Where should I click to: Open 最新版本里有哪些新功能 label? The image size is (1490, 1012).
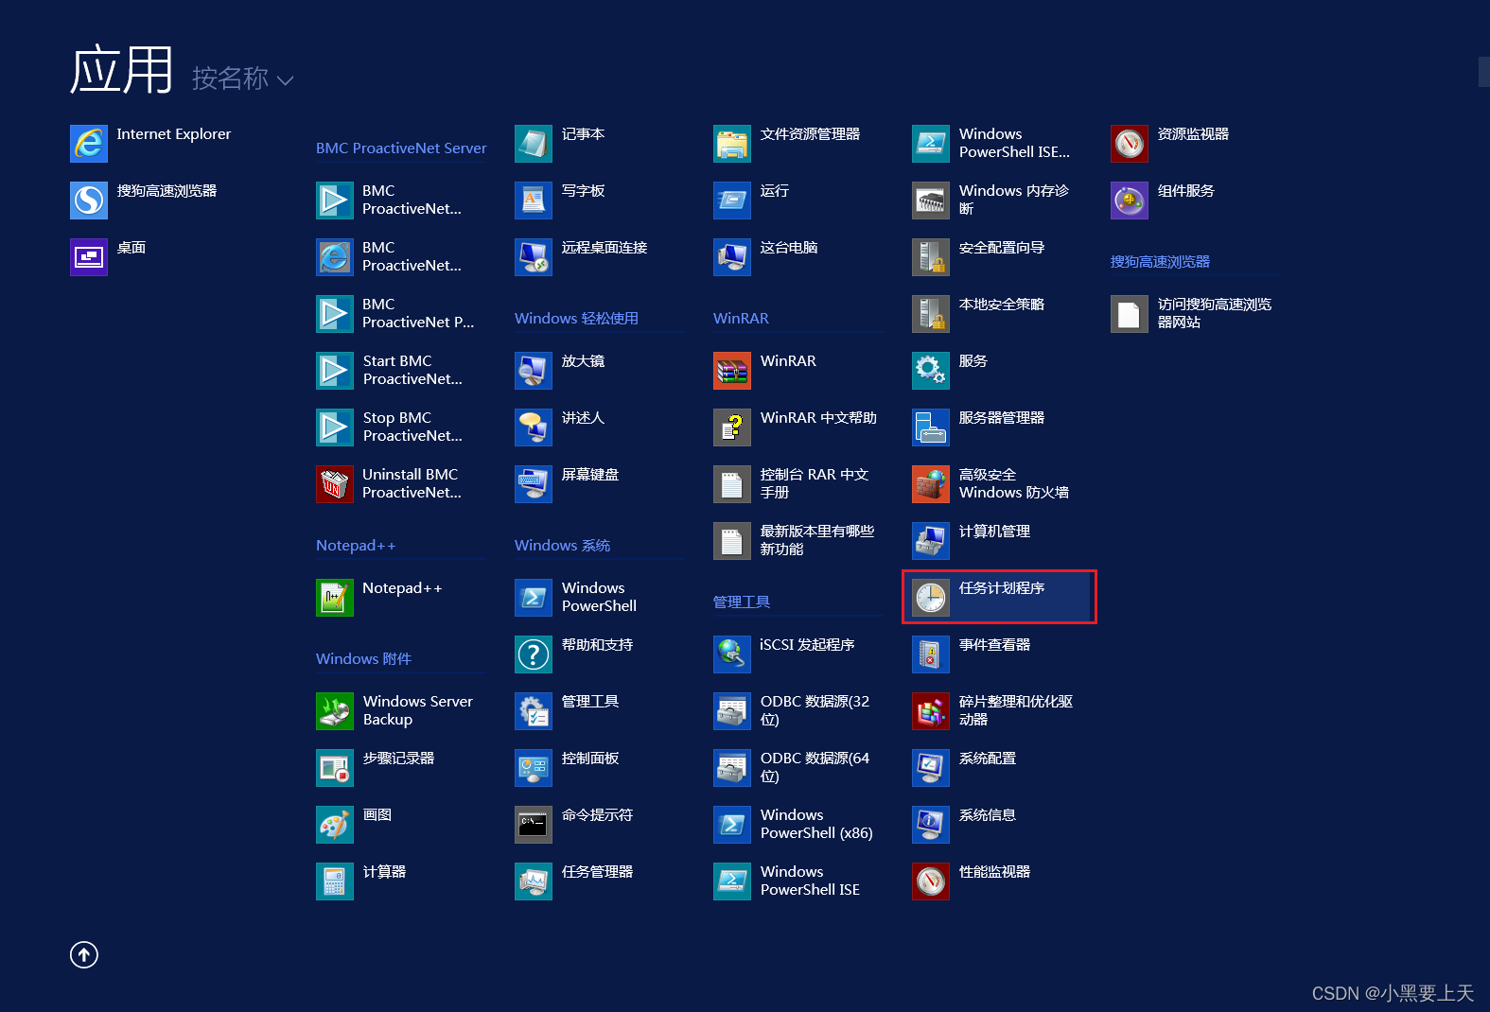click(817, 540)
